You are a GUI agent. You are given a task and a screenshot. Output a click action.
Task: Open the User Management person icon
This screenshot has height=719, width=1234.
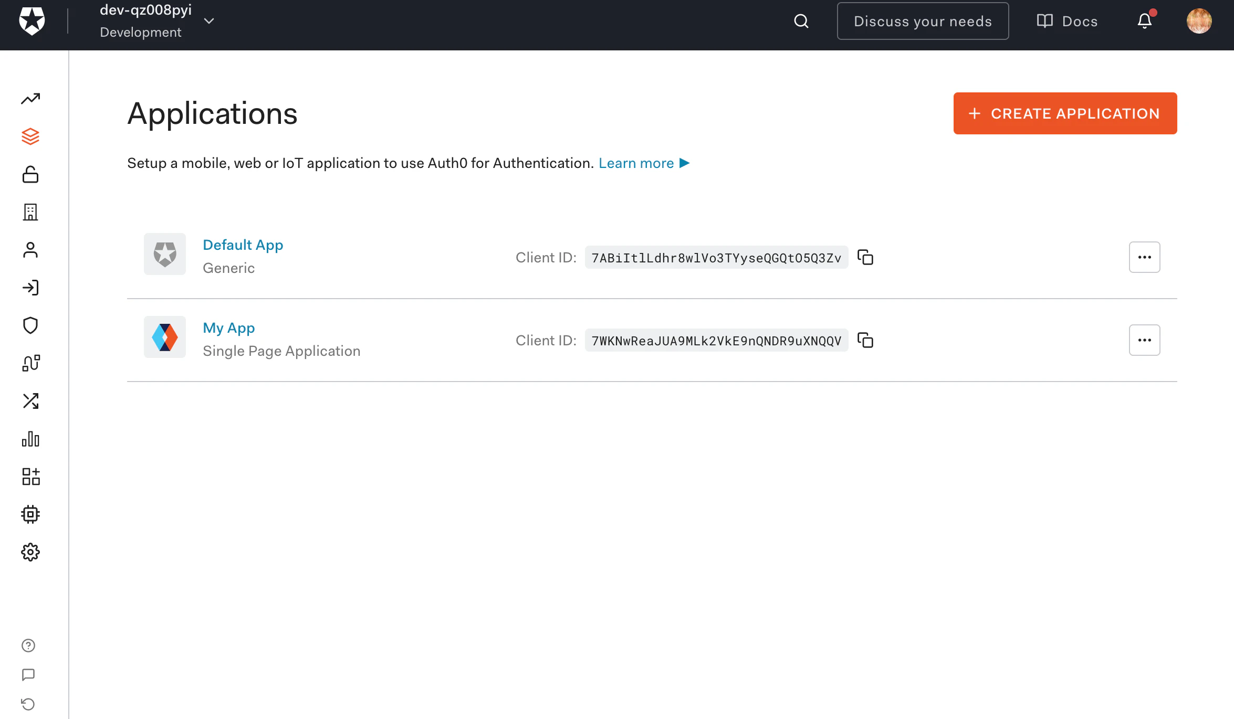30,250
